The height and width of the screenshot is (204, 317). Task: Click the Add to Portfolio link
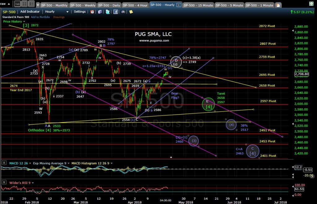[x=40, y=17]
